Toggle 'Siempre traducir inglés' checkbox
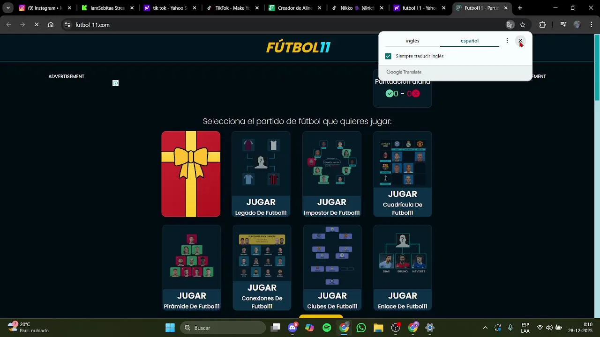This screenshot has width=600, height=337. pos(388,56)
